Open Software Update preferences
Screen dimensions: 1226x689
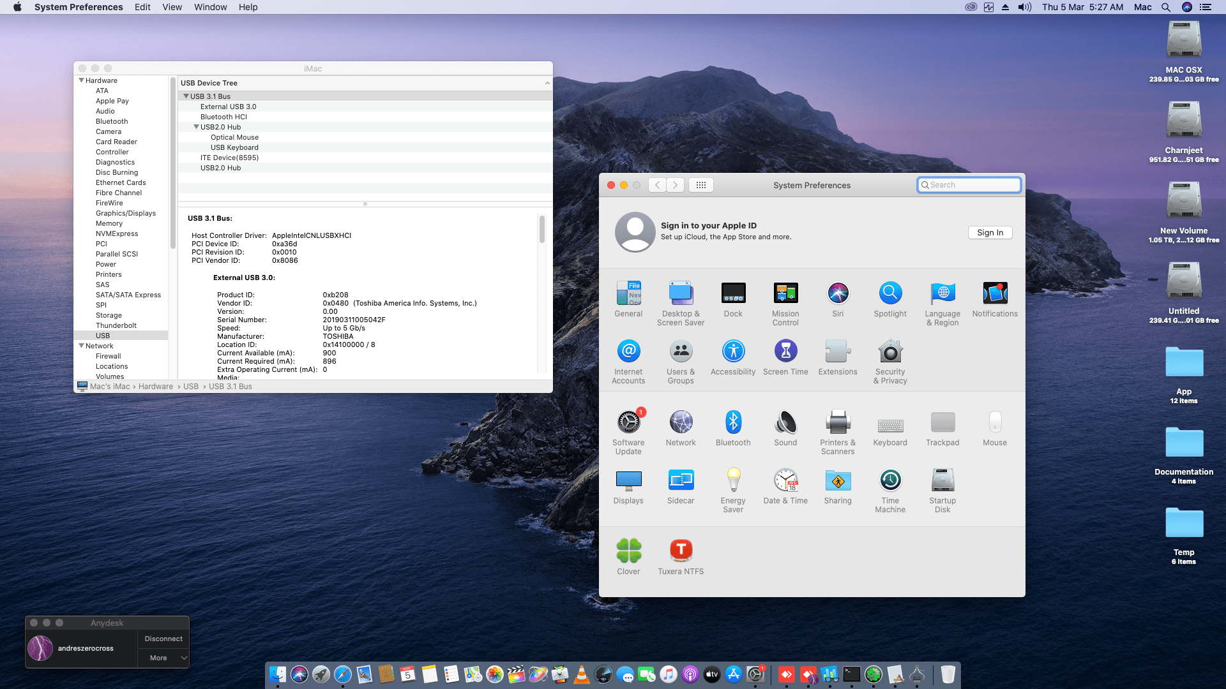click(x=628, y=422)
